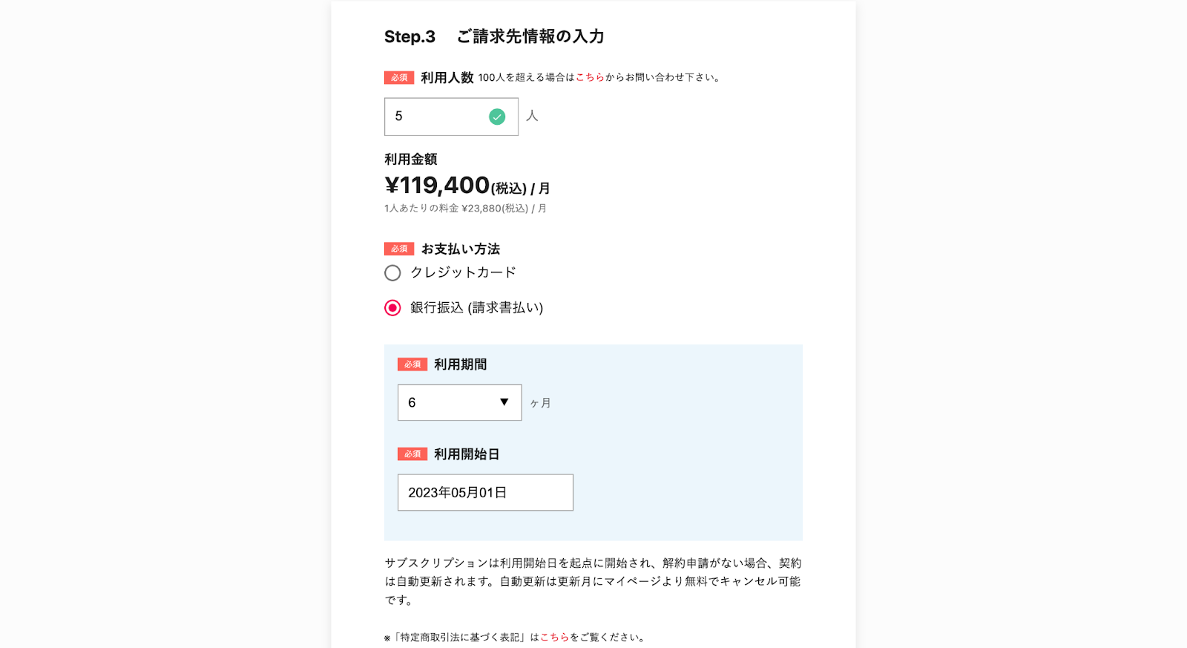Image resolution: width=1187 pixels, height=648 pixels.
Task: Click the 必須 tag next to 利用開始日
Action: pos(412,454)
